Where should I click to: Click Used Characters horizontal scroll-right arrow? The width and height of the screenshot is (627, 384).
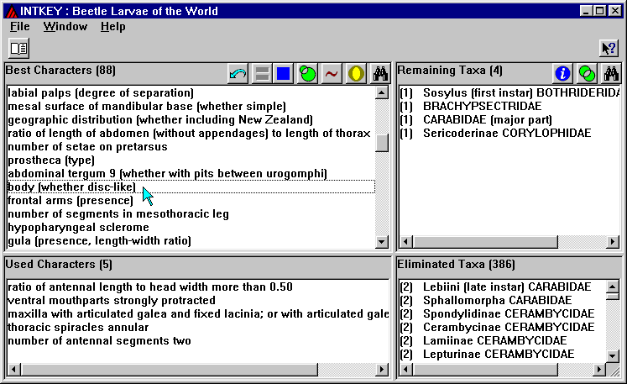tap(382, 369)
